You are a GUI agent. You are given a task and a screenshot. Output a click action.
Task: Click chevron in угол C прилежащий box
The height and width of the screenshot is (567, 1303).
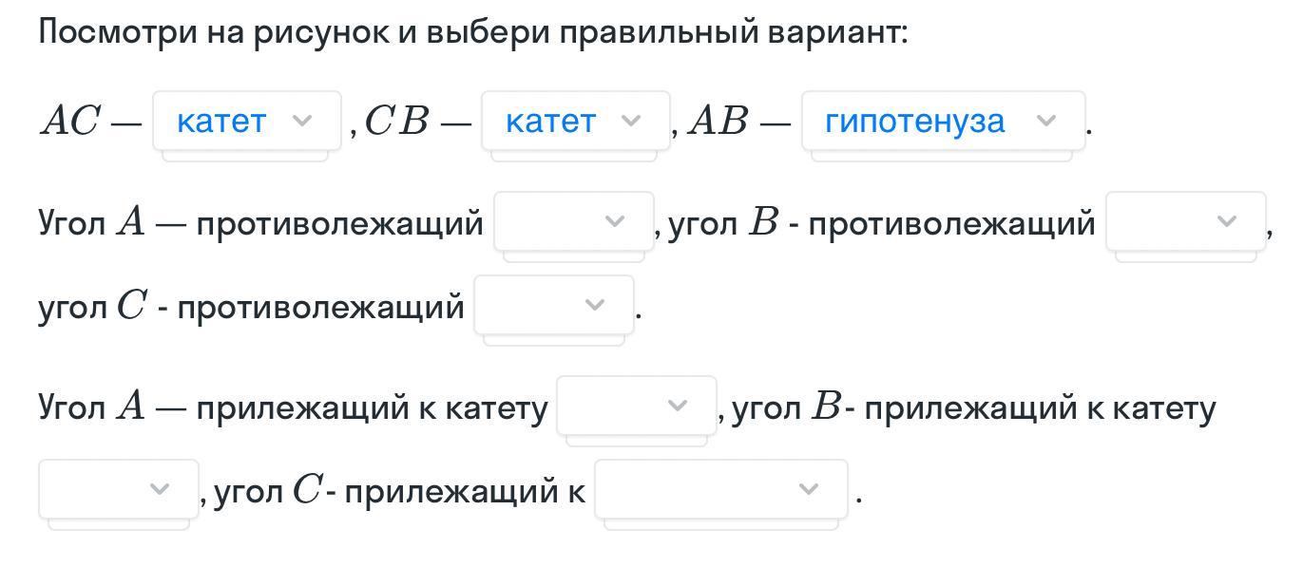tap(809, 489)
